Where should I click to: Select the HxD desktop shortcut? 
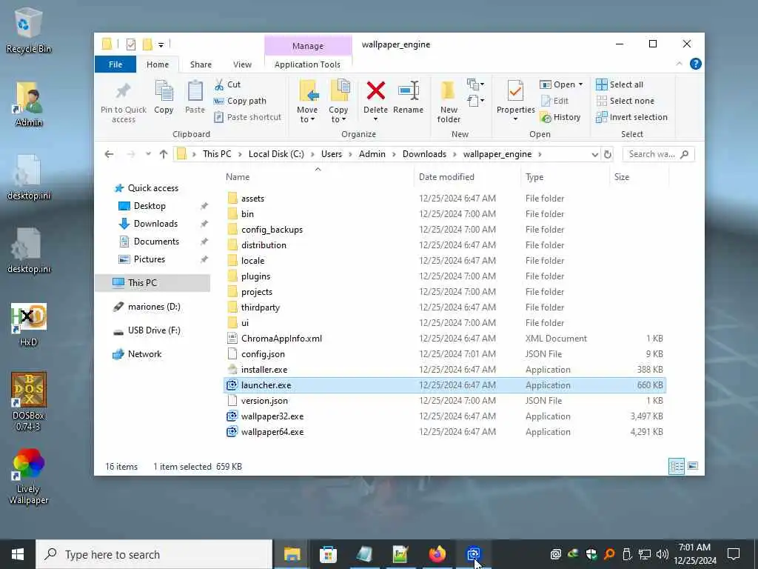(x=29, y=325)
